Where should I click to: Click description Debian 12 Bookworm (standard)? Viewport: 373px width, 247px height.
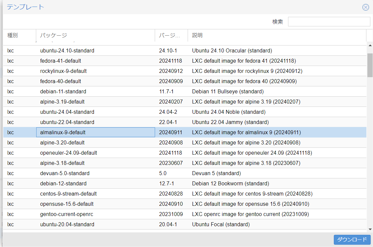230,184
